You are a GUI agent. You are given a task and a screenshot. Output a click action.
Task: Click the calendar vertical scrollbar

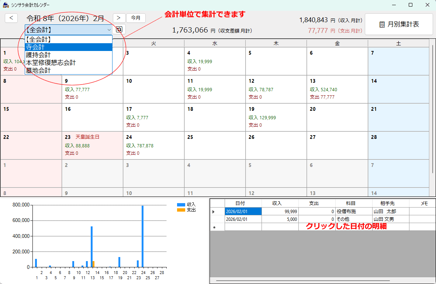(x=433, y=111)
